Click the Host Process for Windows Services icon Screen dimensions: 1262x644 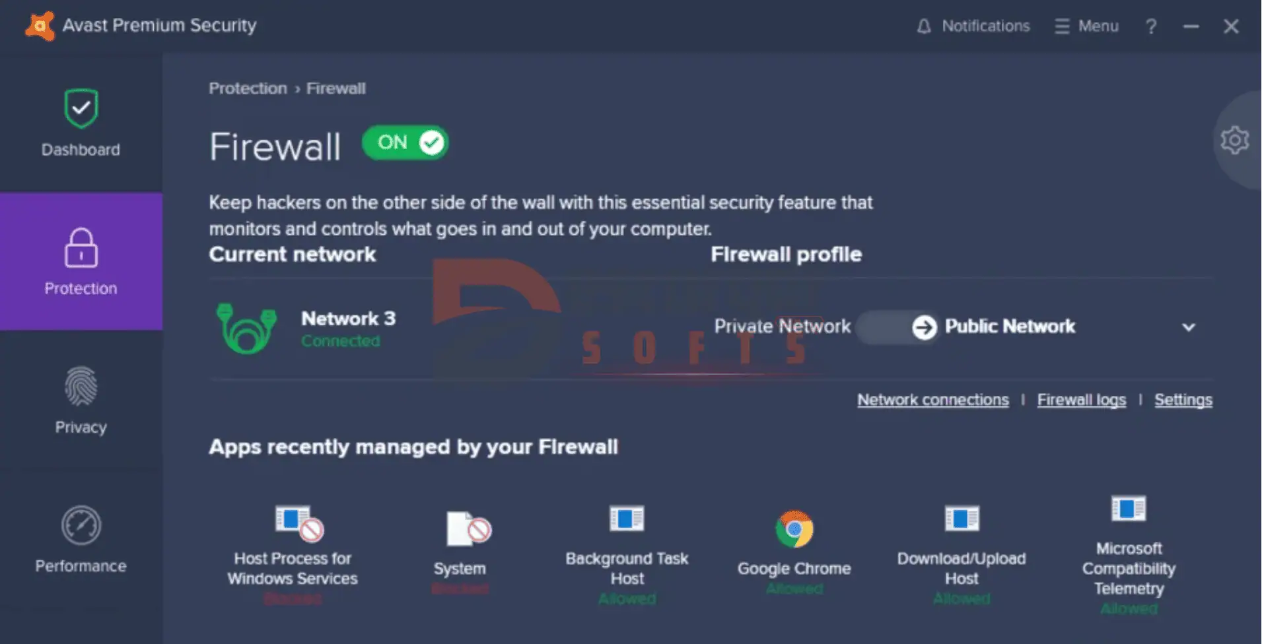pyautogui.click(x=298, y=522)
